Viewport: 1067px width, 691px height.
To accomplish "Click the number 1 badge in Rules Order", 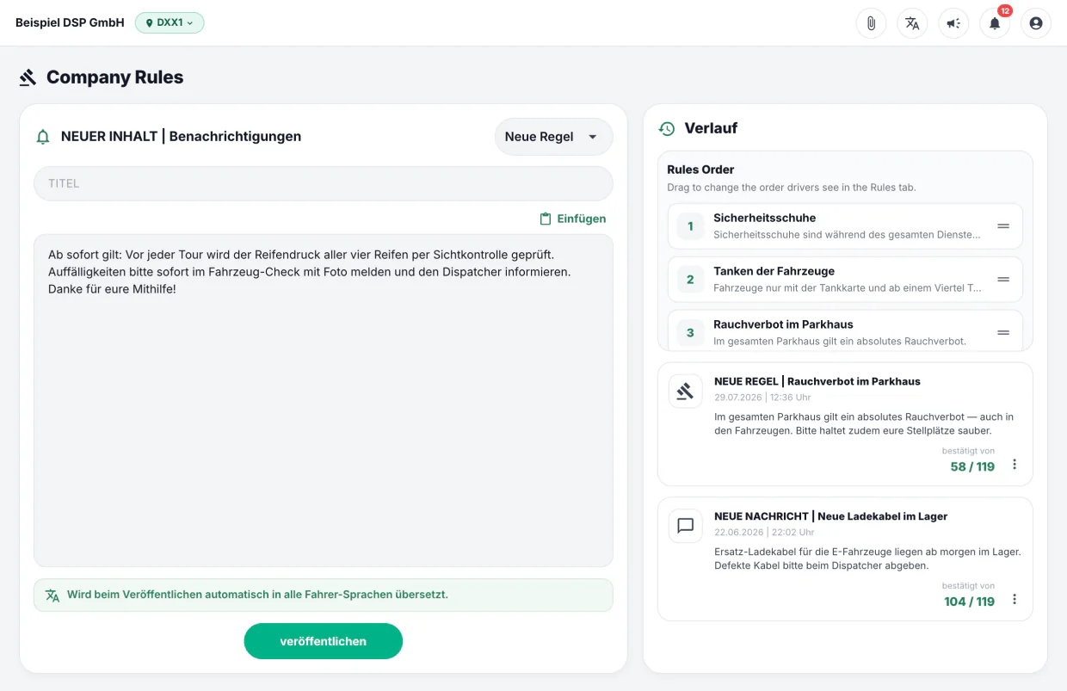I will click(690, 226).
